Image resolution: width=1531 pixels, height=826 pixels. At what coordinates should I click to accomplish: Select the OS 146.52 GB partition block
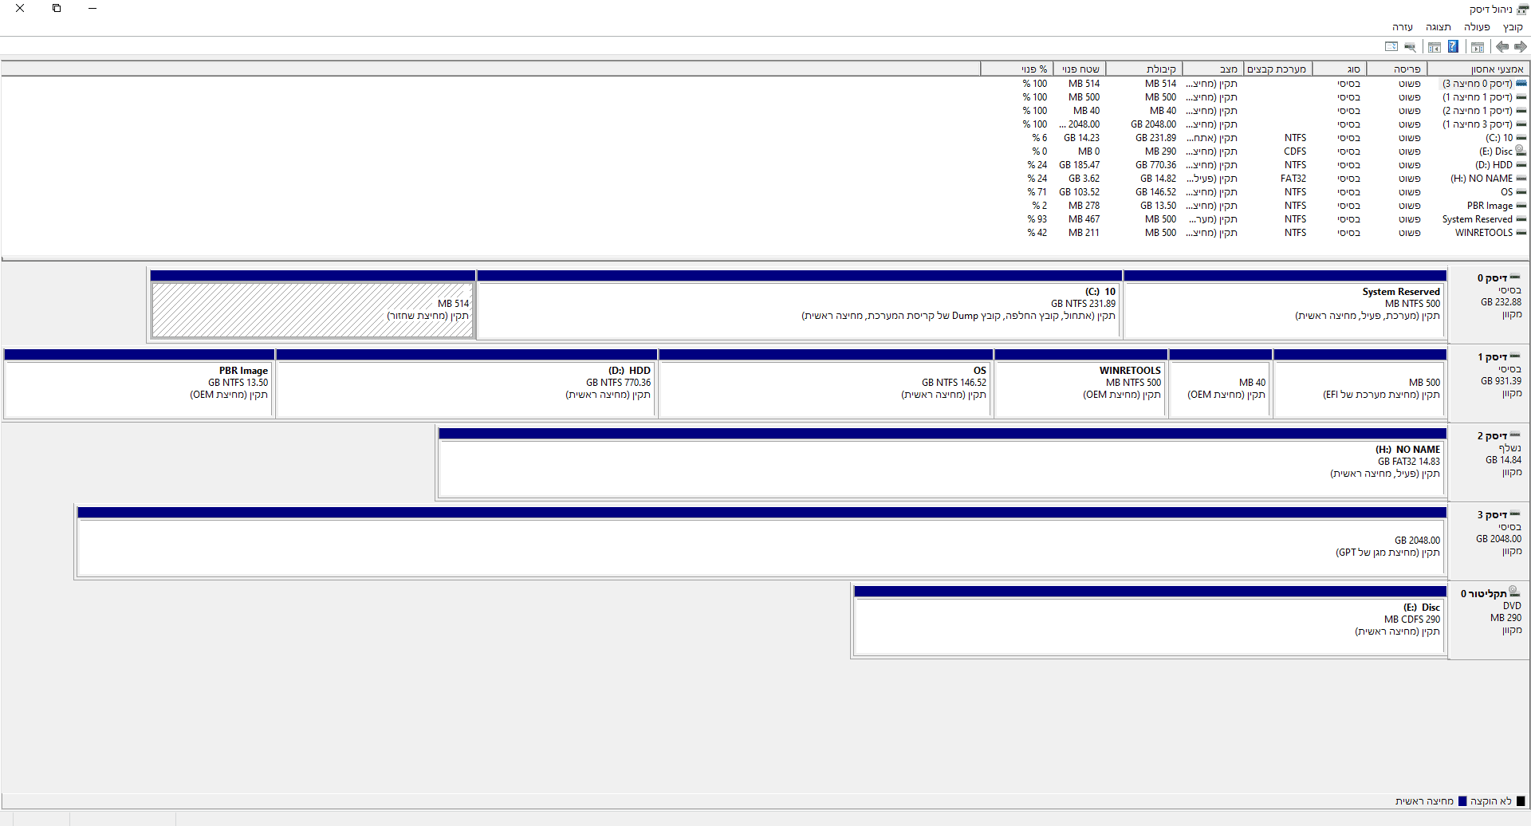[x=825, y=383]
